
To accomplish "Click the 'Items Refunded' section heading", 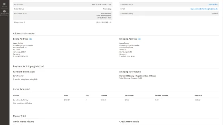I will point(22,89).
